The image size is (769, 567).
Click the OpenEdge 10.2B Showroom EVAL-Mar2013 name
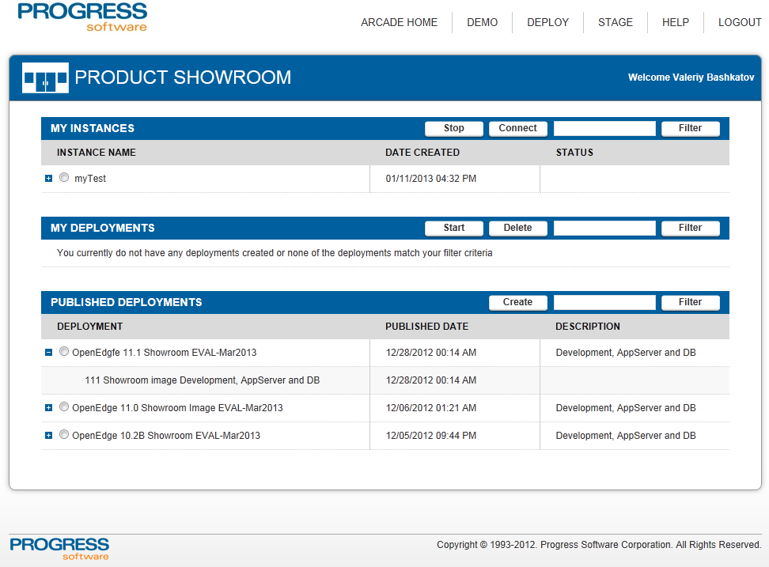coord(166,436)
